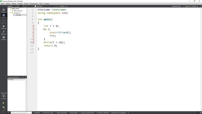Image resolution: width=202 pixels, height=114 pixels.
Task: Open the Welcome mode in sidebar
Action: [x=3, y=10]
